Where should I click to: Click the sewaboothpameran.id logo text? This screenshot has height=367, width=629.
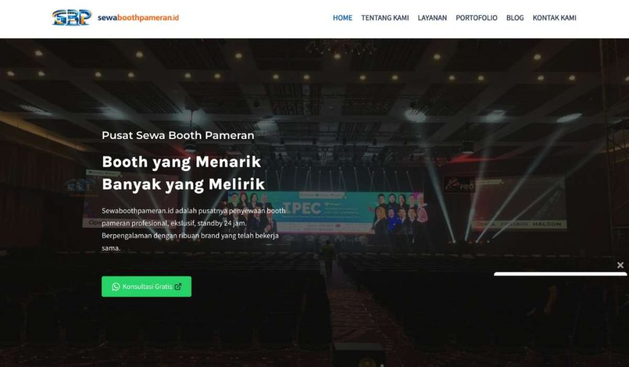(x=138, y=18)
